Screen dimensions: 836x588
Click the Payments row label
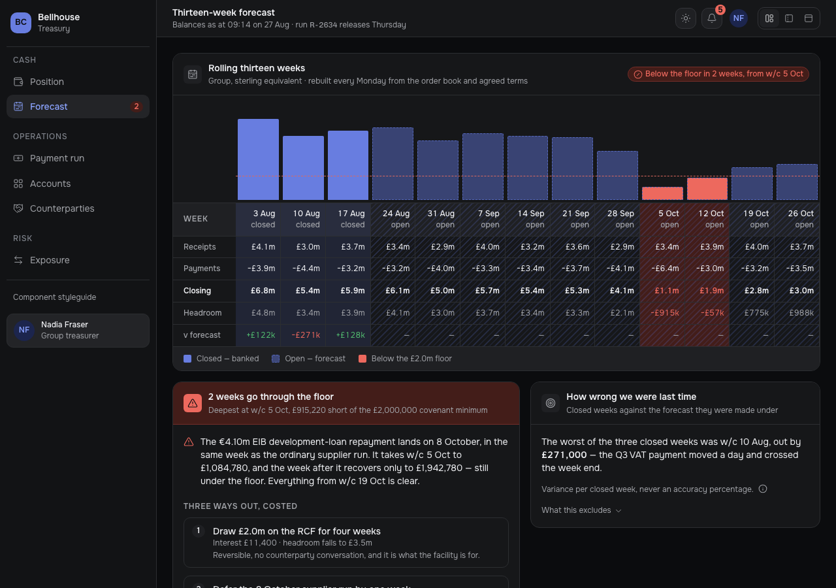tap(202, 269)
